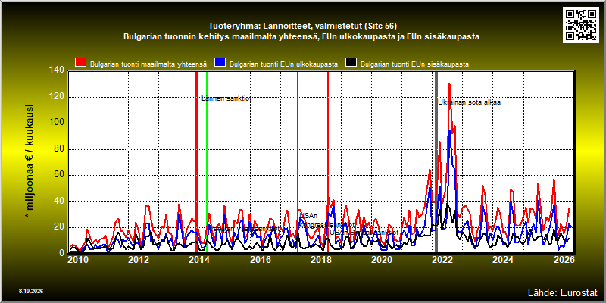Image resolution: width=606 pixels, height=303 pixels.
Task: Click the 'Ukrainan sota alkaa' annotation
Action: coord(470,102)
